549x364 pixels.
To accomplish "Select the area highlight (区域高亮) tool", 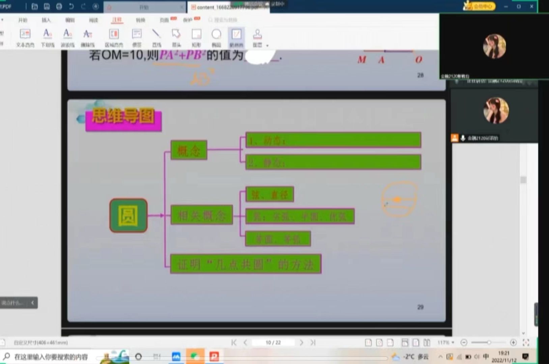I will (114, 37).
